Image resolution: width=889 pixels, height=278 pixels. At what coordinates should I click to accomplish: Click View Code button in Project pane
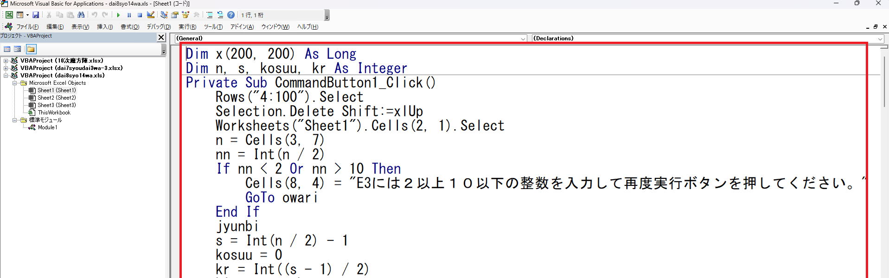[7, 49]
